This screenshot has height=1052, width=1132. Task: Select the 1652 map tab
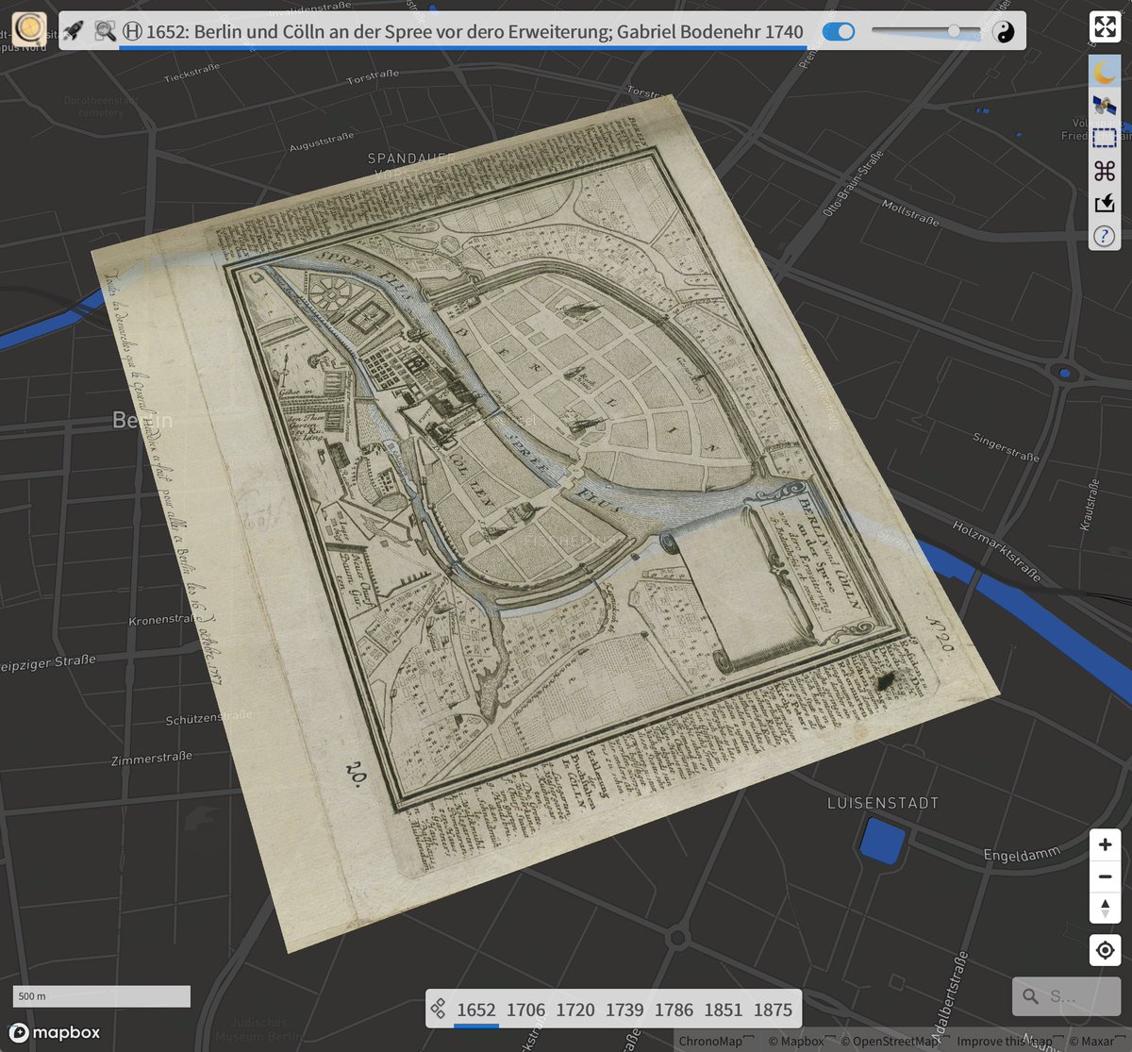[476, 1010]
